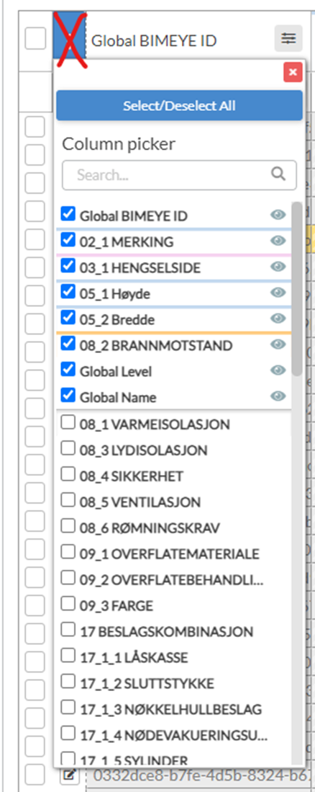
Task: Click edit icon on the bottom row
Action: (68, 774)
